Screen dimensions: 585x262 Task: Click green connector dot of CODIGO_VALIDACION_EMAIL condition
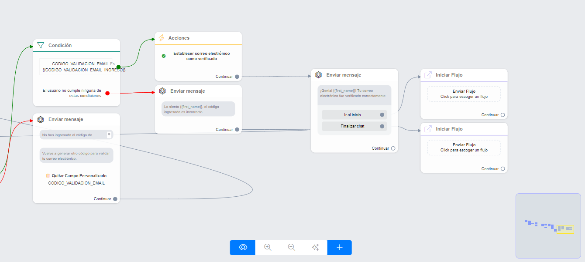pos(118,67)
